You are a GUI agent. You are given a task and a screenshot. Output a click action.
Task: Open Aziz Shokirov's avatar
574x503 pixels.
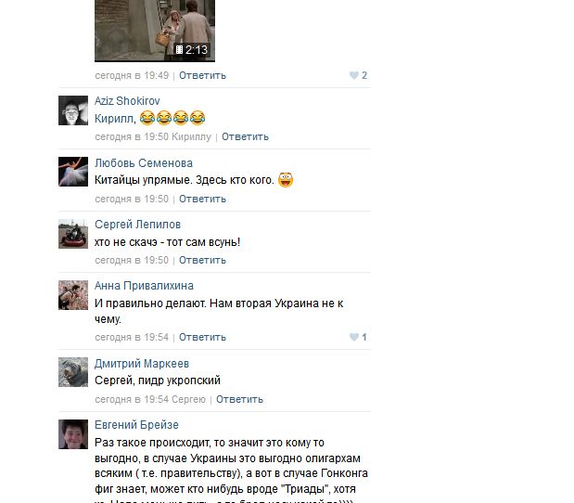point(73,110)
